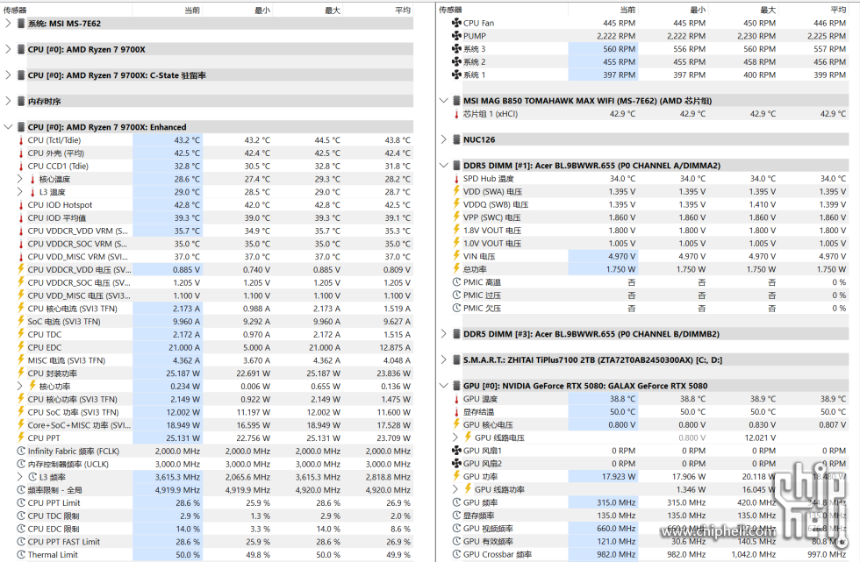Click the lightning icon beside CPU 封装功率
860x562 pixels.
coord(21,373)
